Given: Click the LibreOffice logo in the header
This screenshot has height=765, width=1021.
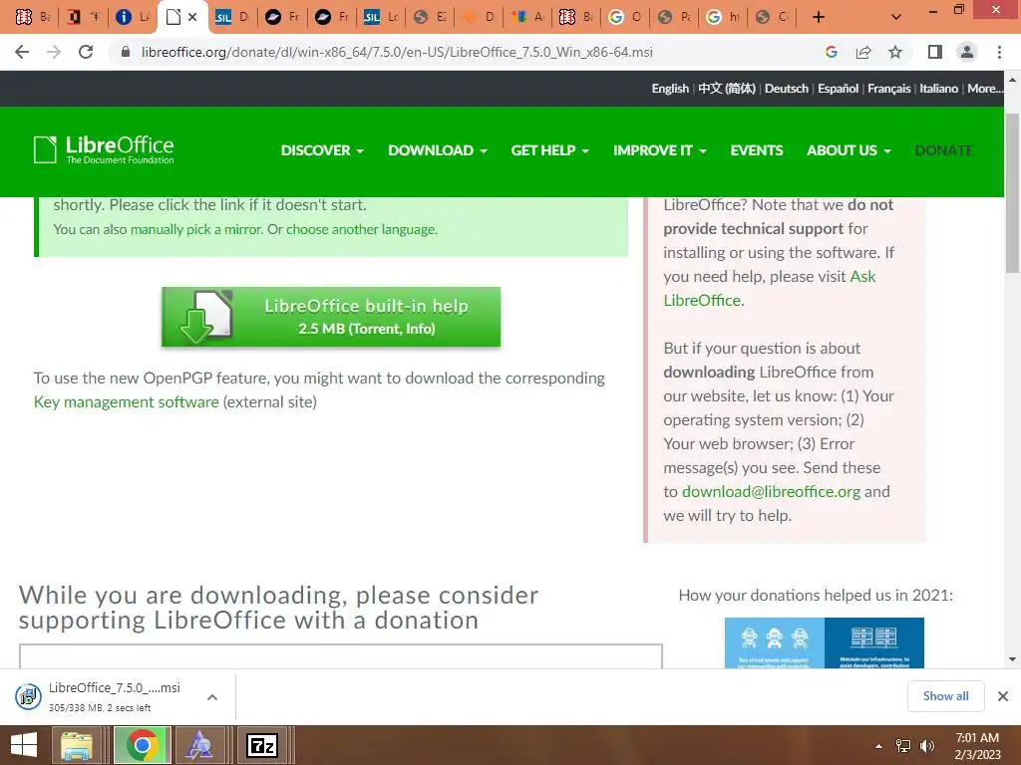Looking at the screenshot, I should pyautogui.click(x=104, y=149).
